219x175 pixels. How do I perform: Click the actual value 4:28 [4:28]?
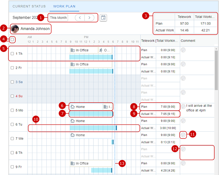point(168,171)
